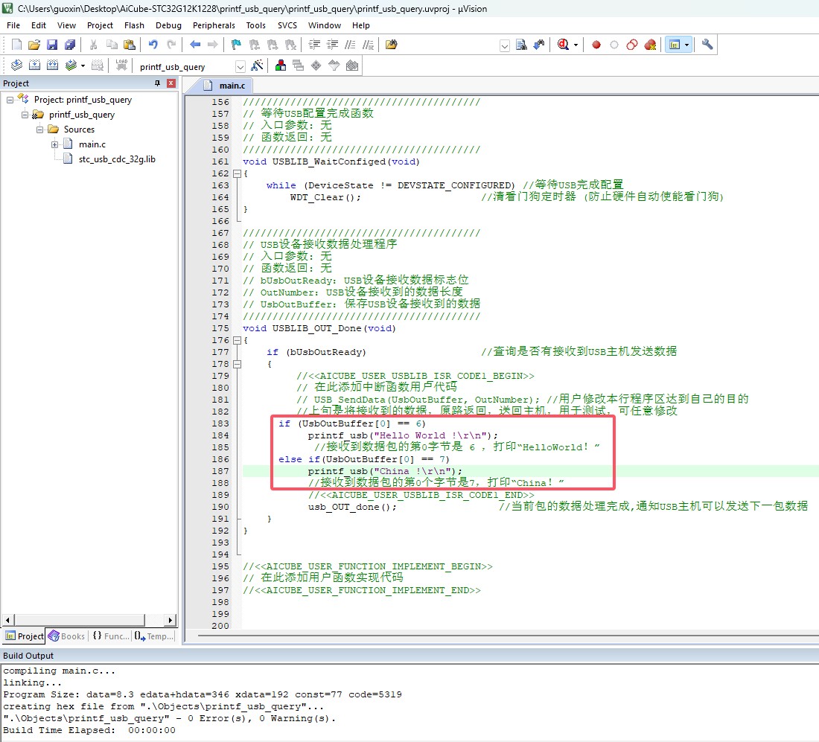Open the target selector printf_usb_query dropdown
Screen dimensions: 819x742
click(240, 67)
